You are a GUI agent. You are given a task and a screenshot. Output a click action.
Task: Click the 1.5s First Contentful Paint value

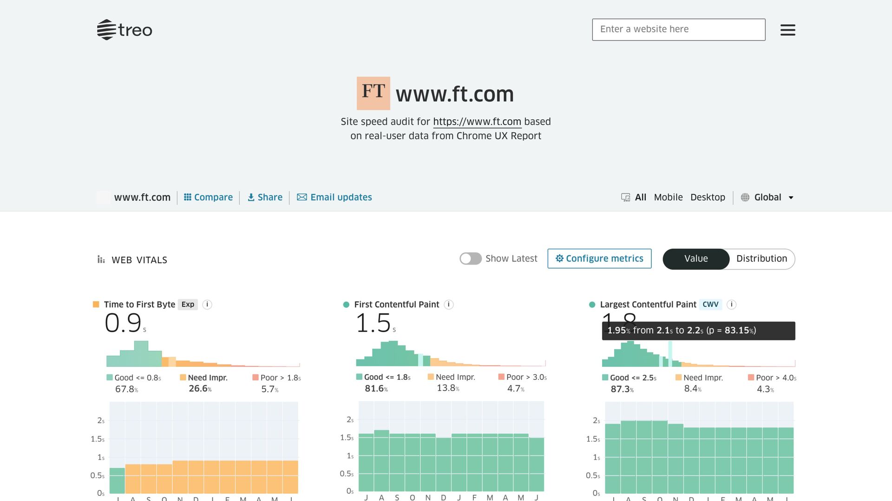pos(375,323)
